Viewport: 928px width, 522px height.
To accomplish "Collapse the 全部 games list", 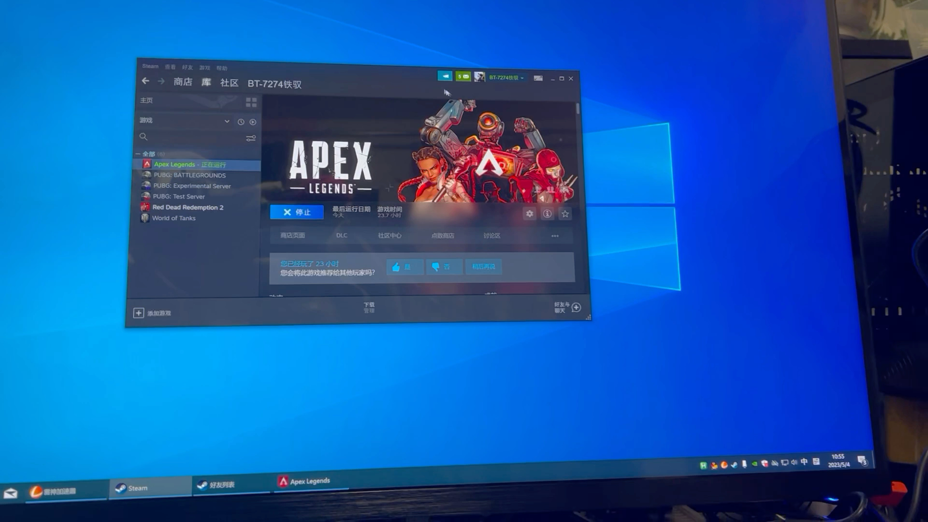I will (138, 154).
